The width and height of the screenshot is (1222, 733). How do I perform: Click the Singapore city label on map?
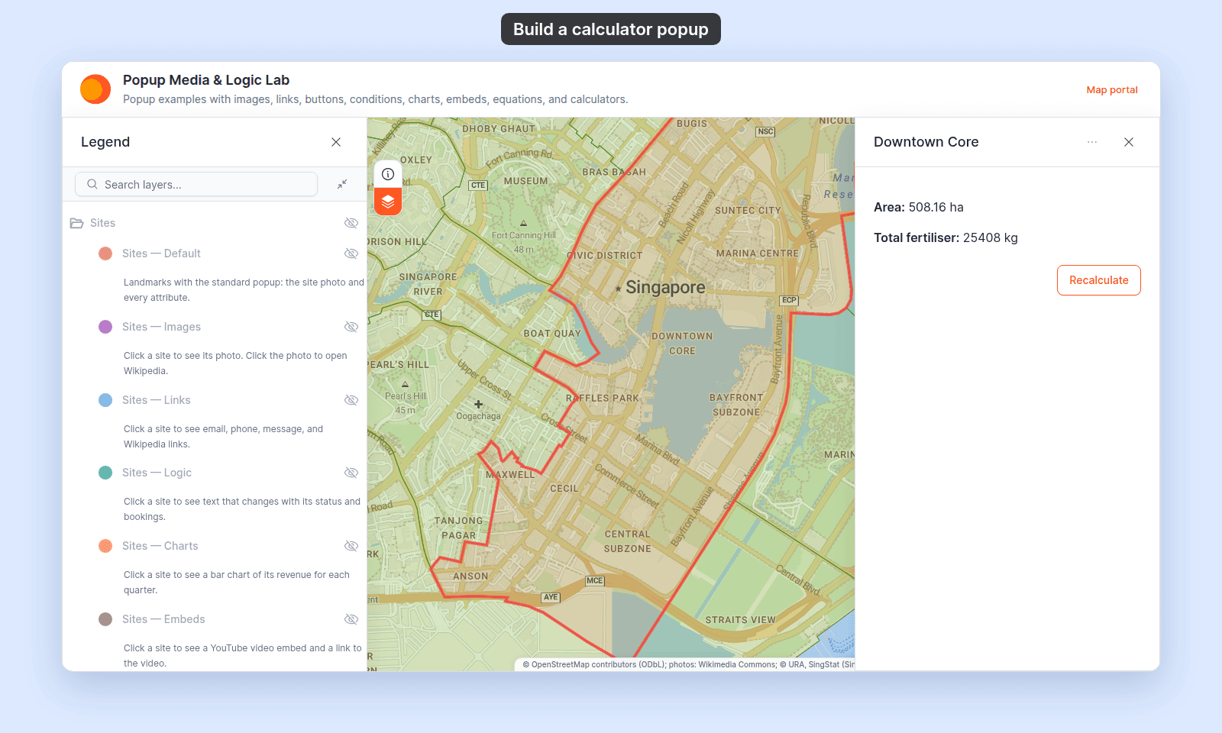[665, 288]
